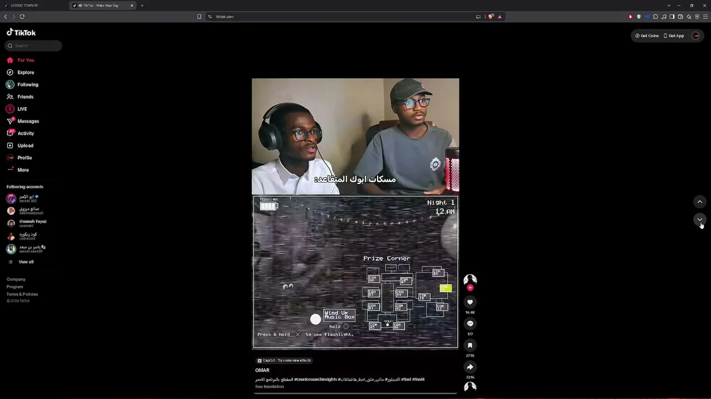Click the Get Coins button
Viewport: 711px width, 399px height.
647,35
